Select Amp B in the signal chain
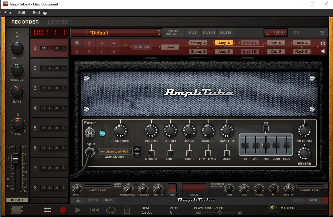 coord(224,51)
